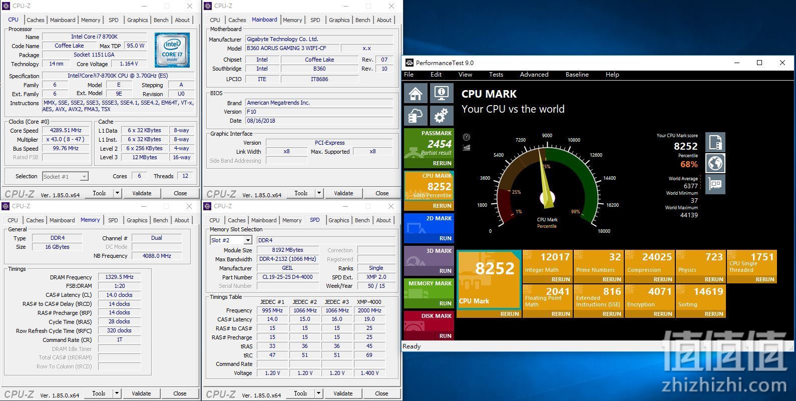Click the PerformanceTest 9.0 title bar icon

[410, 63]
